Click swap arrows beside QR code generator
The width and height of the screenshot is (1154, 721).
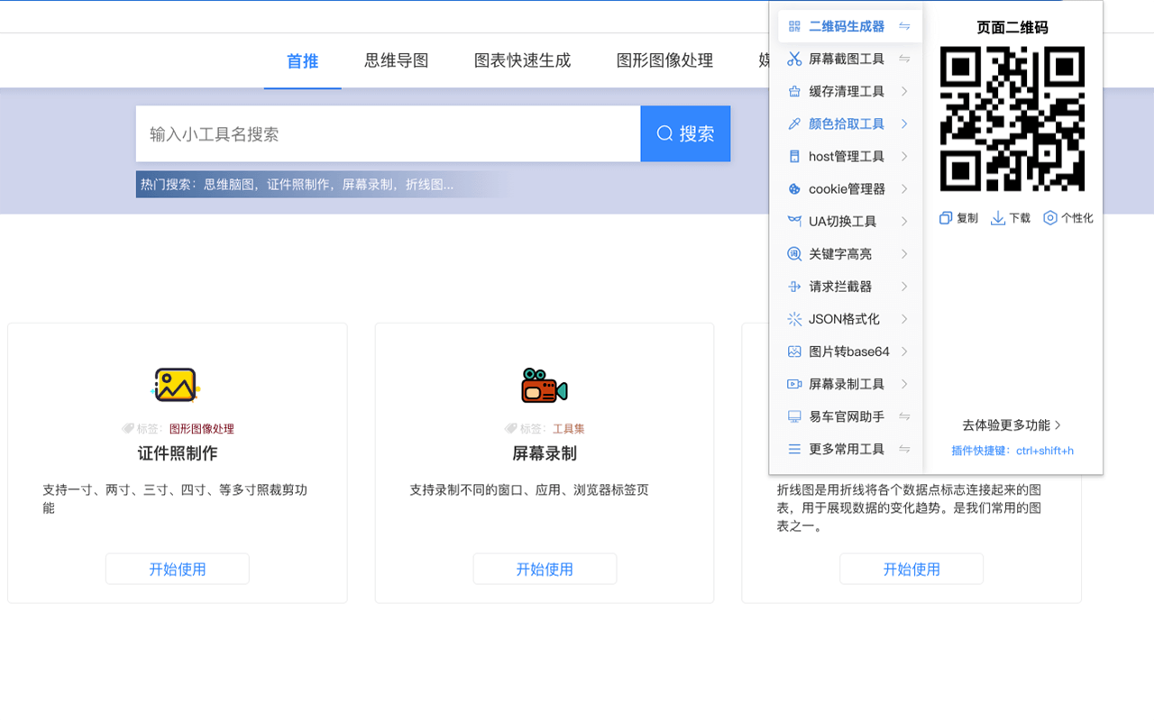(904, 26)
